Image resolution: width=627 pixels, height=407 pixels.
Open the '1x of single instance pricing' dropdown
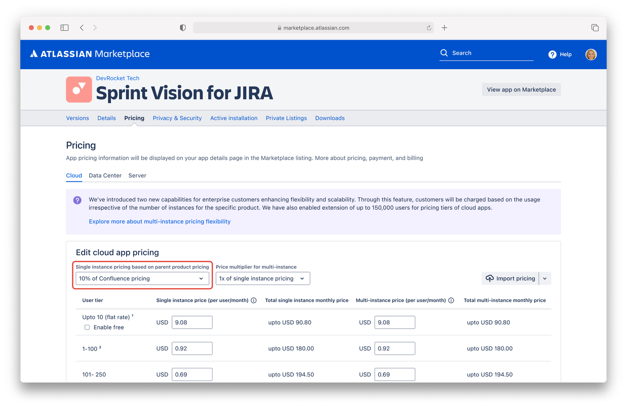tap(263, 278)
